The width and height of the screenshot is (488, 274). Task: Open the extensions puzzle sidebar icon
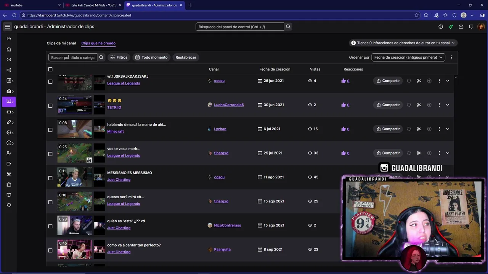(9, 185)
